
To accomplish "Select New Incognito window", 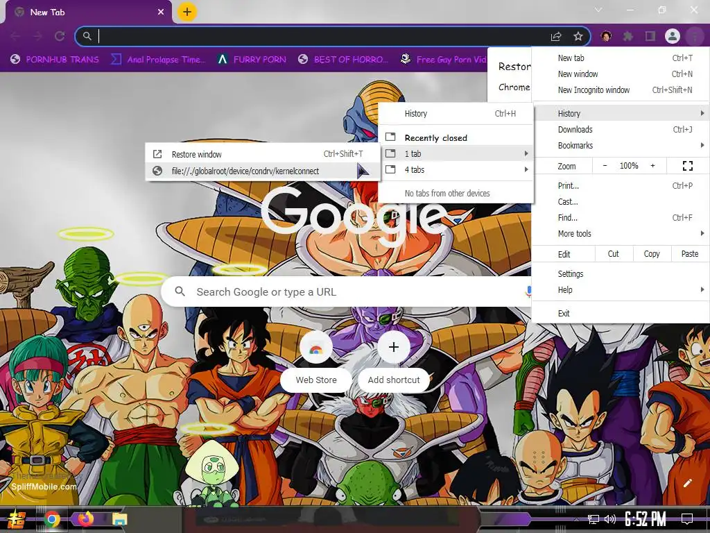I will point(621,90).
